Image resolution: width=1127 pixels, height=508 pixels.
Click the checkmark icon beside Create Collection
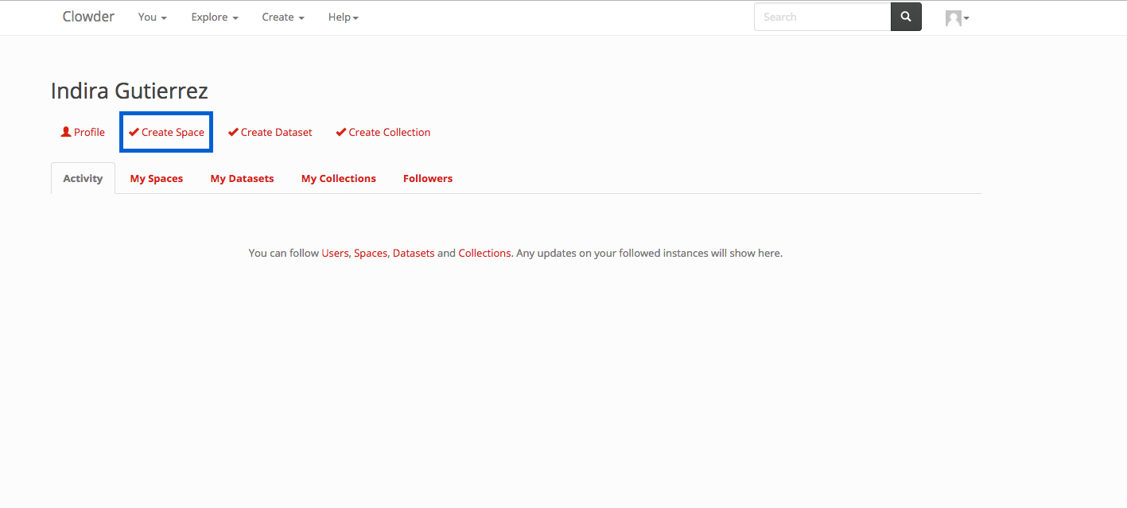(x=341, y=132)
